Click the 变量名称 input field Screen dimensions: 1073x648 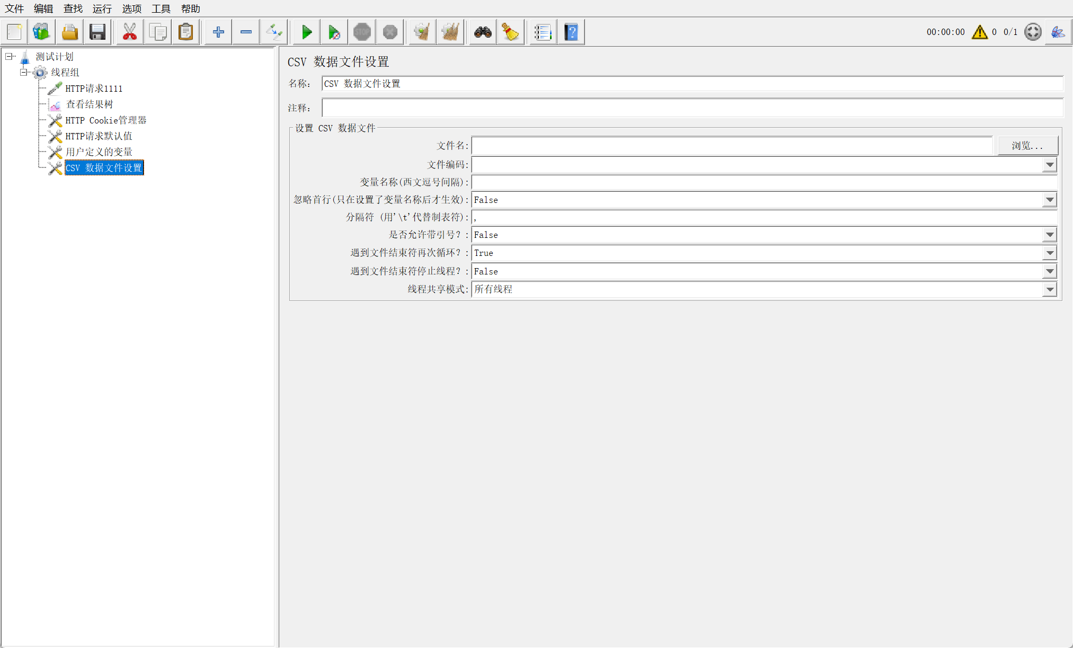click(x=764, y=182)
